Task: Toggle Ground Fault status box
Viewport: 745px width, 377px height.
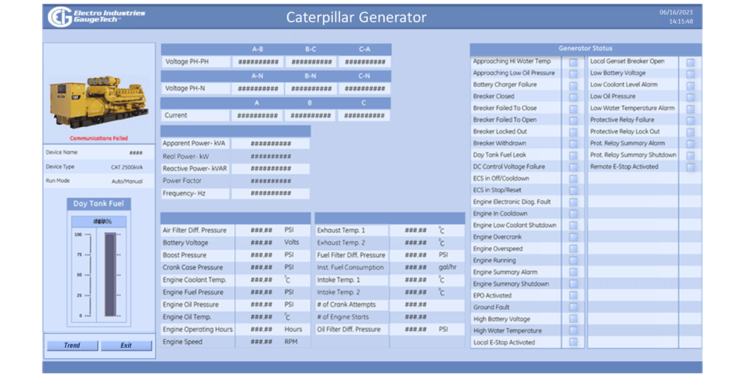Action: tap(573, 308)
